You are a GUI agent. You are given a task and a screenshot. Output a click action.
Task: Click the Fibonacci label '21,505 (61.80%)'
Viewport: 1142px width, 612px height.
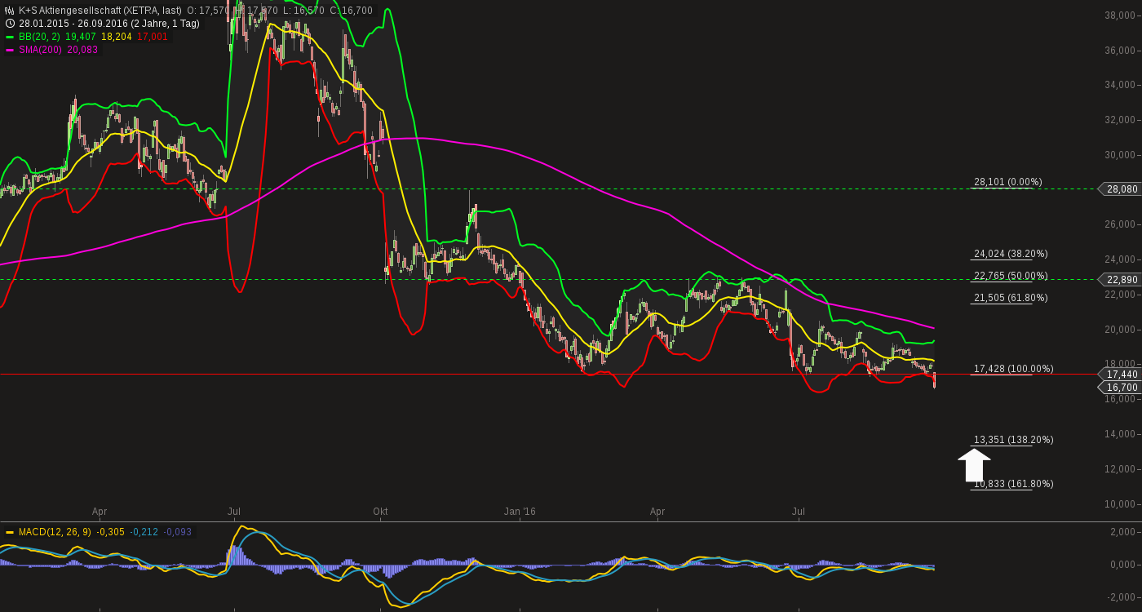1011,298
